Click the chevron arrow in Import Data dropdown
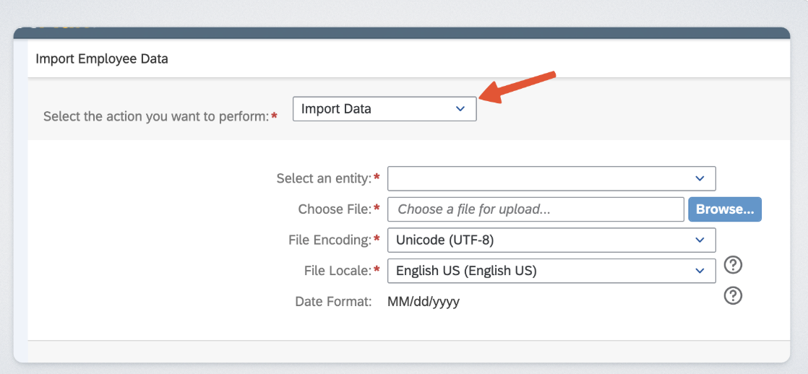This screenshot has width=808, height=374. click(x=460, y=109)
